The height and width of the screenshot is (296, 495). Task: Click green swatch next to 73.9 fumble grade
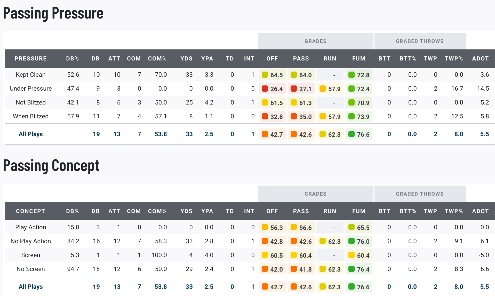point(351,117)
